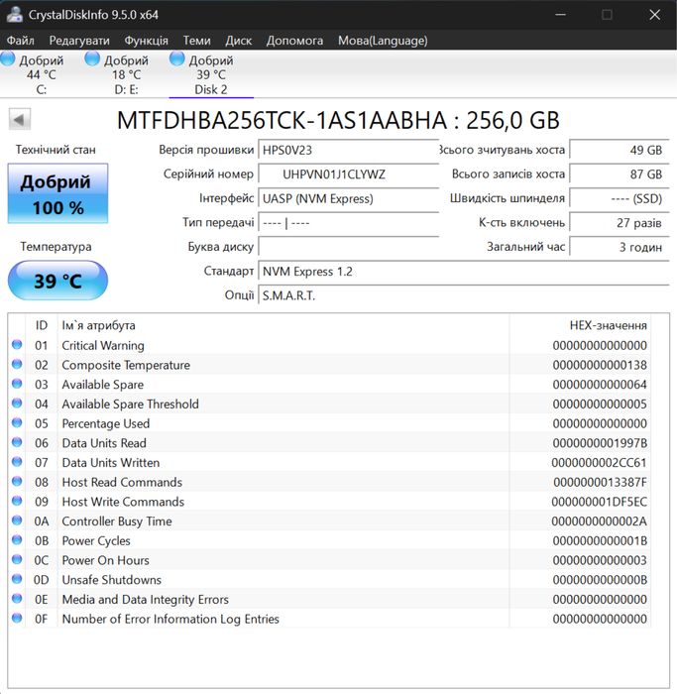Click the interface field UASP (NVM Express)

(348, 198)
